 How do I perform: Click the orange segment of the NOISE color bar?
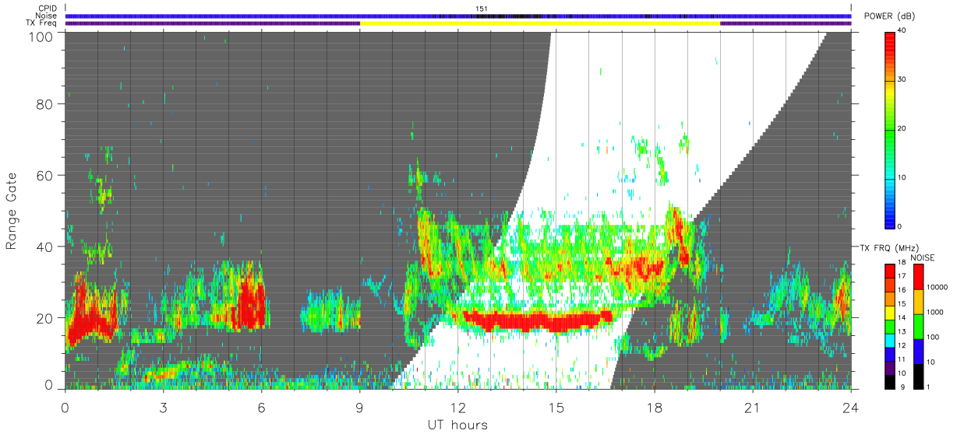[920, 302]
